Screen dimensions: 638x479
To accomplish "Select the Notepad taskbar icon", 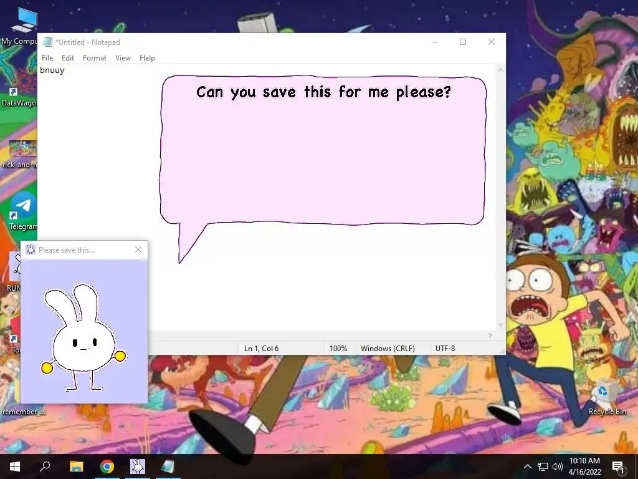I will [168, 467].
